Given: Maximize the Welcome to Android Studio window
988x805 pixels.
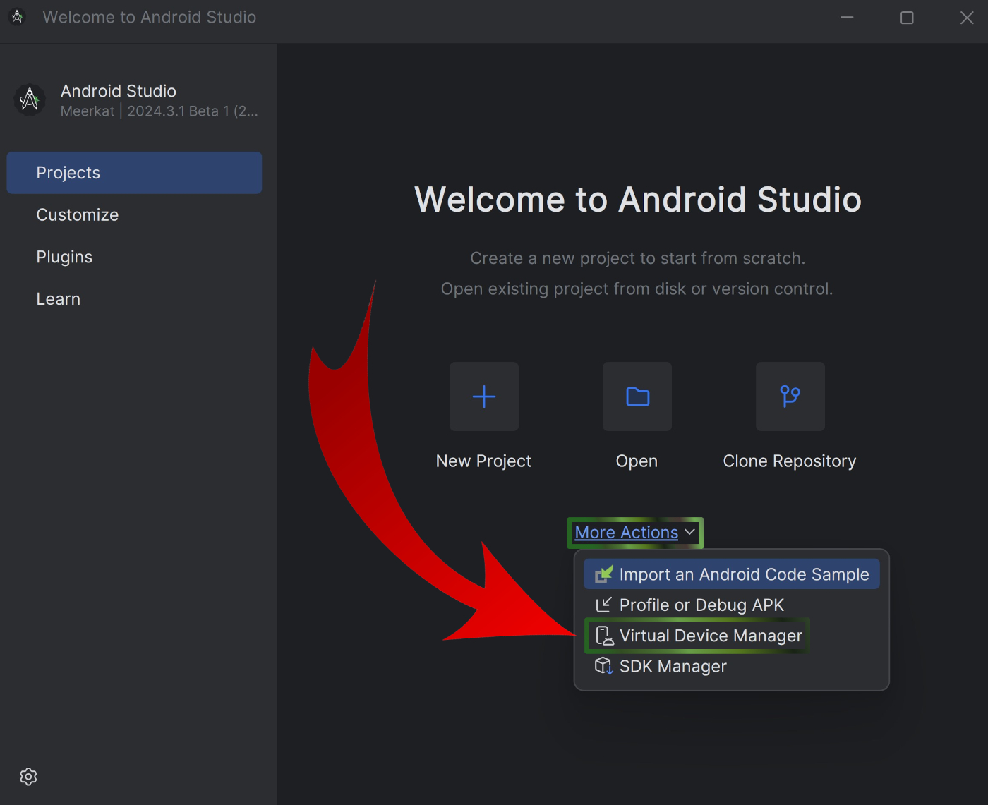Looking at the screenshot, I should [x=907, y=18].
